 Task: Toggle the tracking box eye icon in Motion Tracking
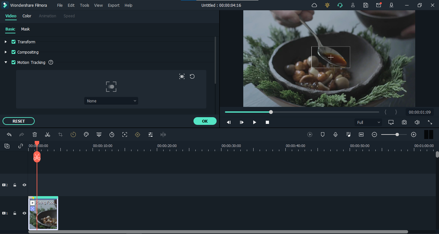tap(182, 76)
